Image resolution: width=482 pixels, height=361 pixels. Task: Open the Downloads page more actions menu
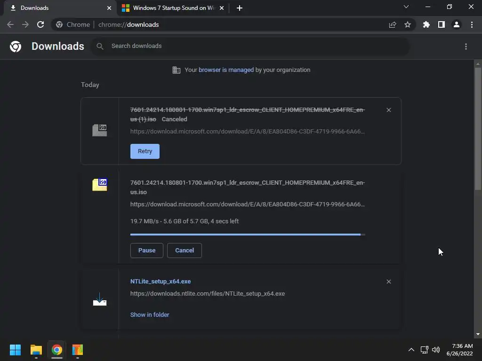tap(466, 47)
